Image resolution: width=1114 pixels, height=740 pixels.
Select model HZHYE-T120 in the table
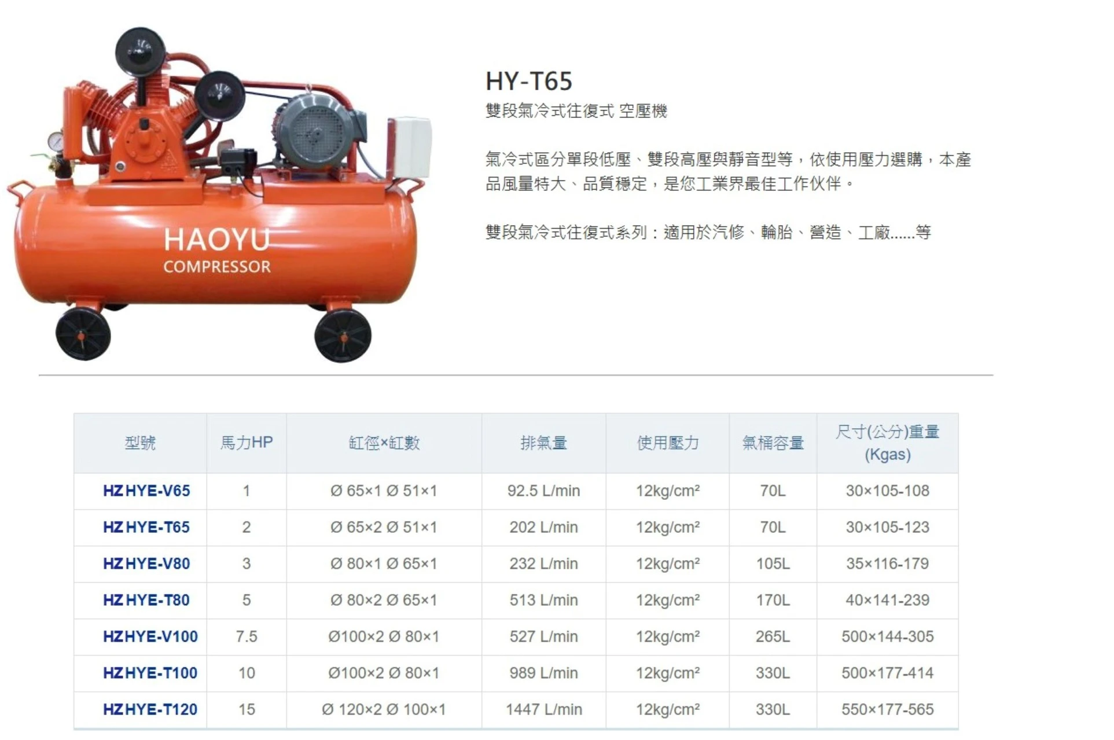coord(150,710)
